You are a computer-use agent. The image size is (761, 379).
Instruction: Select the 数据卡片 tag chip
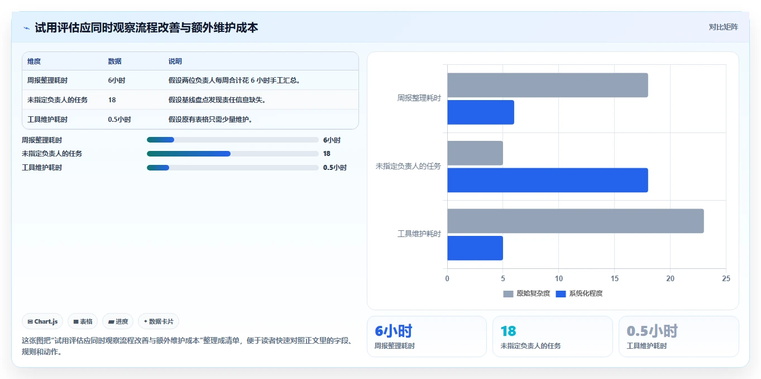click(159, 321)
